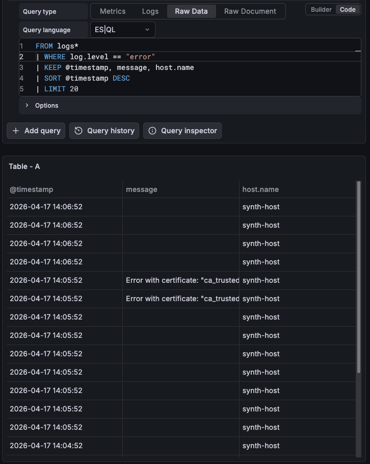Sort by the host.name column header

click(260, 189)
